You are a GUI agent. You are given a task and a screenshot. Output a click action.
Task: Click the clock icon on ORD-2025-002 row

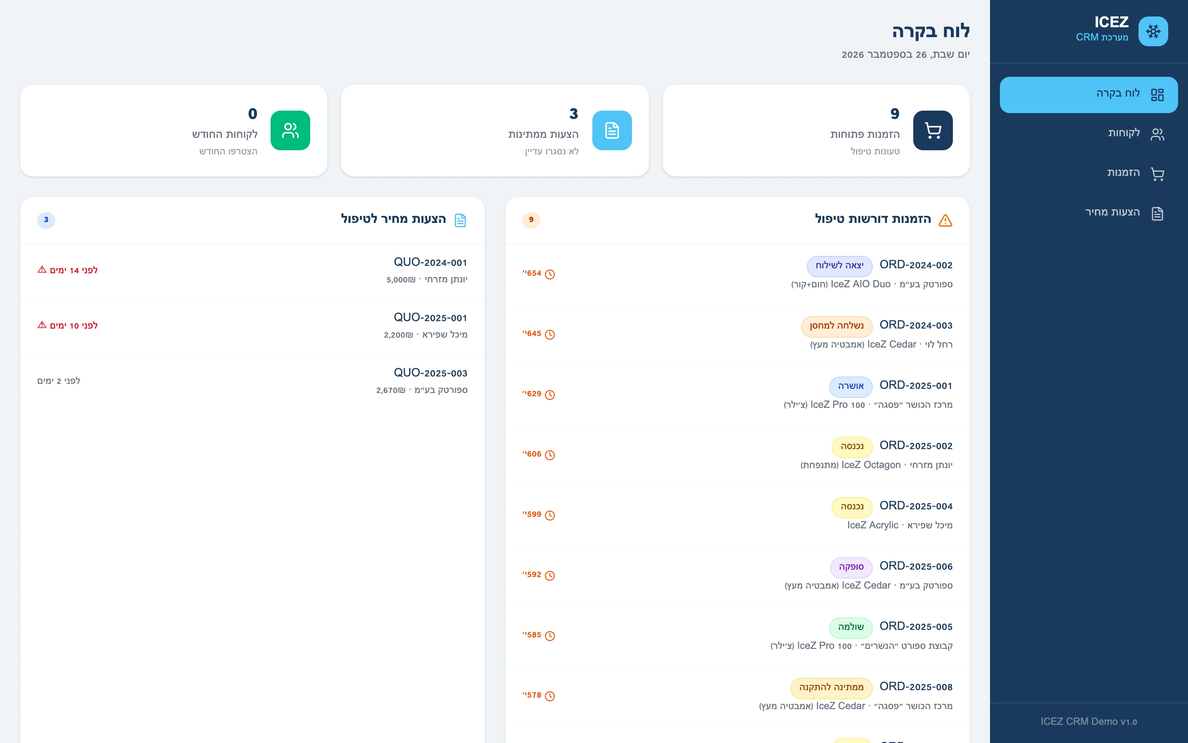pos(550,455)
